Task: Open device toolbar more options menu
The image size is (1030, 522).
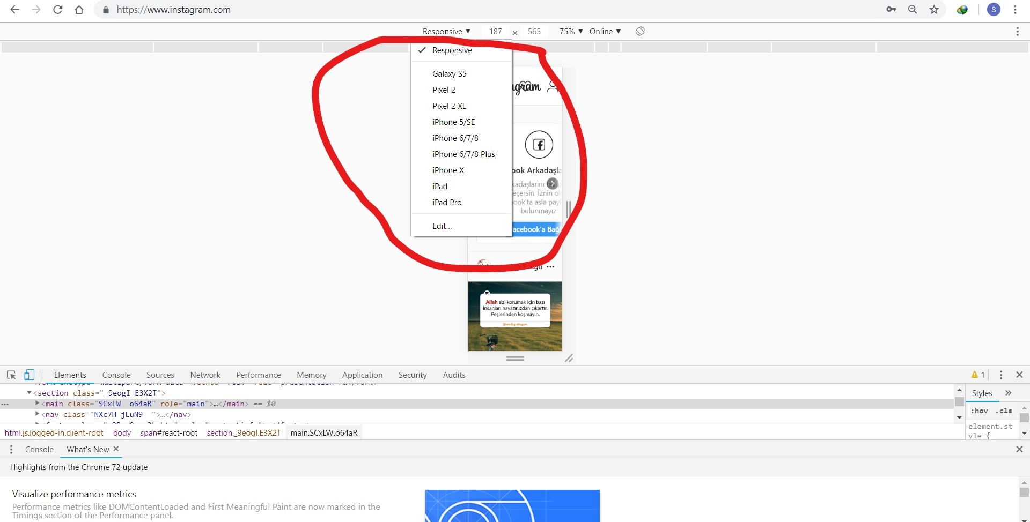Action: [x=1017, y=32]
